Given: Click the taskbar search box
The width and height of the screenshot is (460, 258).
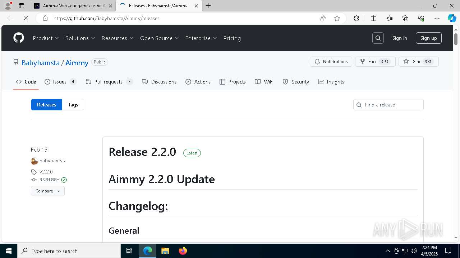Looking at the screenshot, I should pyautogui.click(x=69, y=251).
